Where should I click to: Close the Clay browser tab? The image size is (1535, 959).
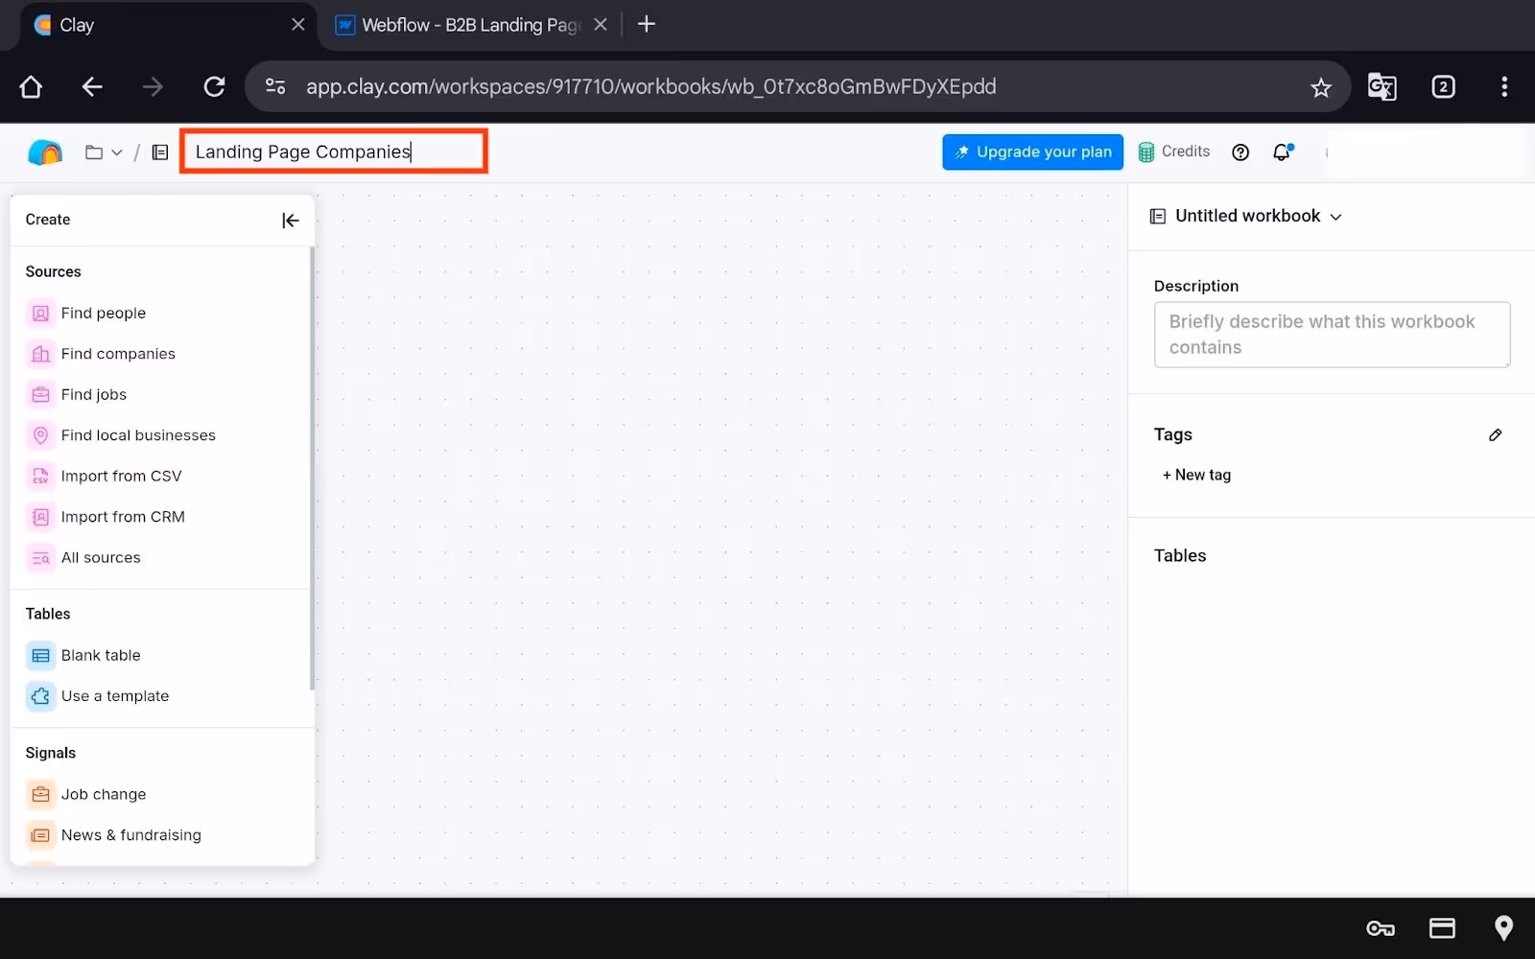click(298, 25)
